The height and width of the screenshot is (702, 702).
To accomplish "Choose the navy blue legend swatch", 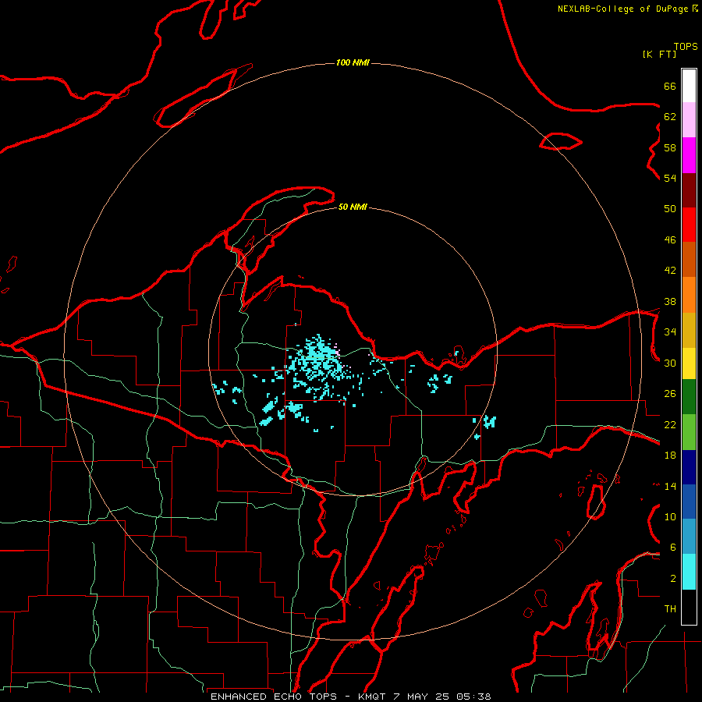I will [x=689, y=467].
